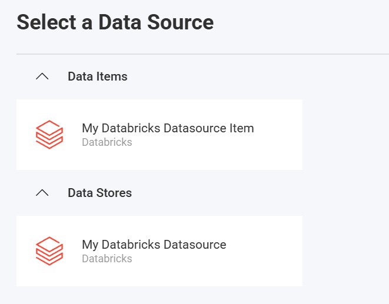Select My Databricks Datasource Item title
Image resolution: width=389 pixels, height=304 pixels.
168,128
